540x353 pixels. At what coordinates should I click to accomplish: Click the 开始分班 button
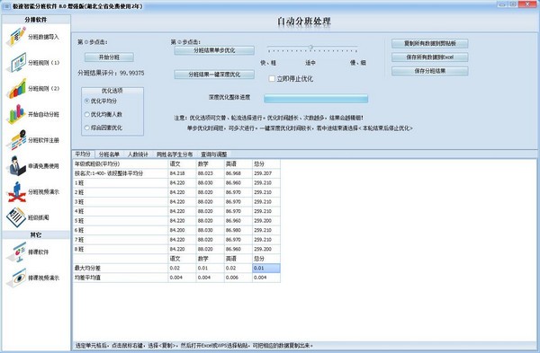109,57
